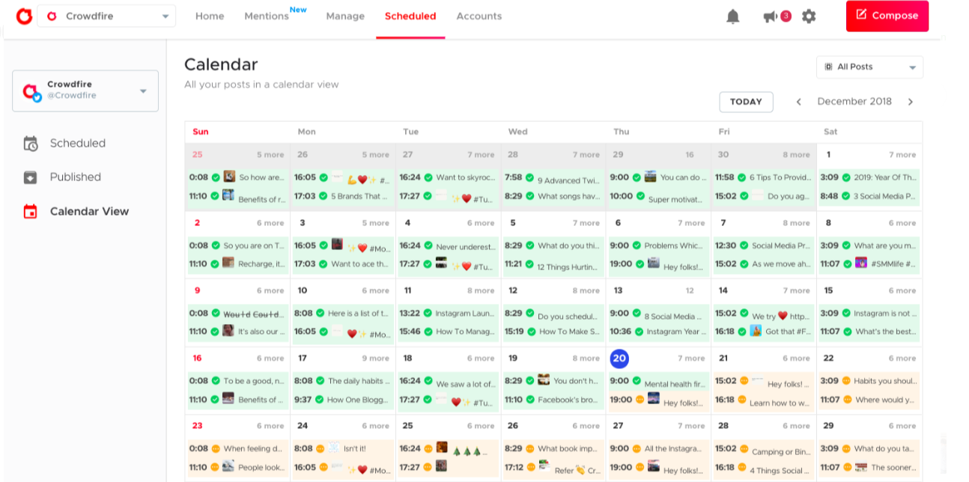969x482 pixels.
Task: Open the settings gear icon
Action: pyautogui.click(x=809, y=16)
